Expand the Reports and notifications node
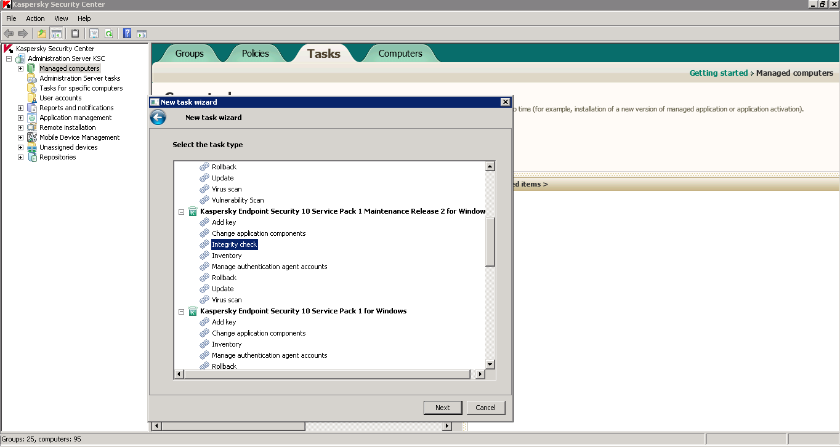The height and width of the screenshot is (447, 840). 20,108
